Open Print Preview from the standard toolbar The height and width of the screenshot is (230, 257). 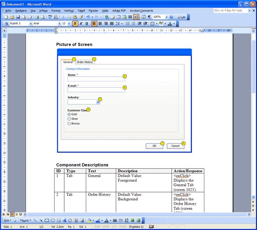click(x=43, y=17)
